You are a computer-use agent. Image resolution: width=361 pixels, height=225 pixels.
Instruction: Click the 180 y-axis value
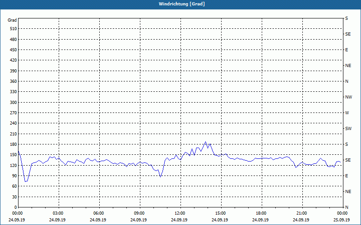pyautogui.click(x=14, y=144)
